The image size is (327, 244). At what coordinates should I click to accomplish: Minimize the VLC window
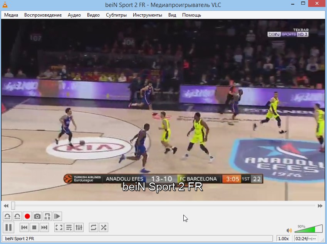(293, 3)
